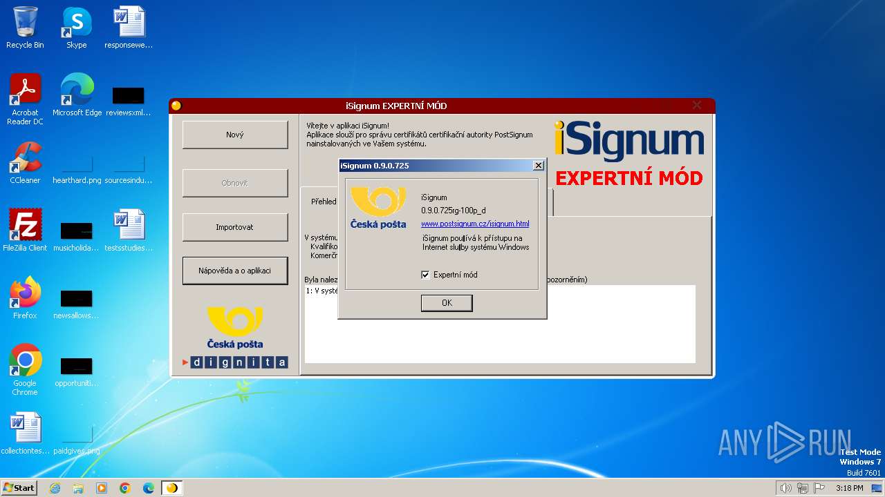Screen dimensions: 885x497
Task: Launch Chrome from the taskbar
Action: (125, 488)
